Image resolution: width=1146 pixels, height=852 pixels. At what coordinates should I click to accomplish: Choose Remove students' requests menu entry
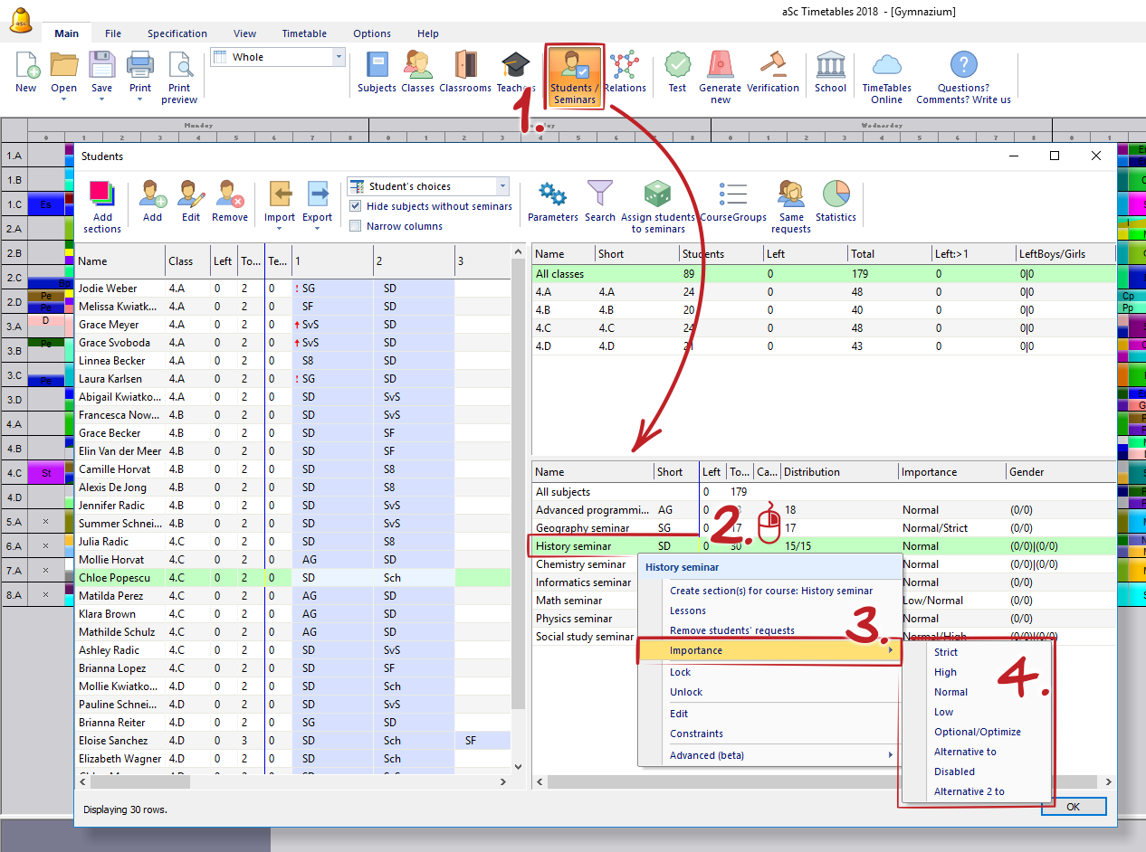(x=731, y=630)
